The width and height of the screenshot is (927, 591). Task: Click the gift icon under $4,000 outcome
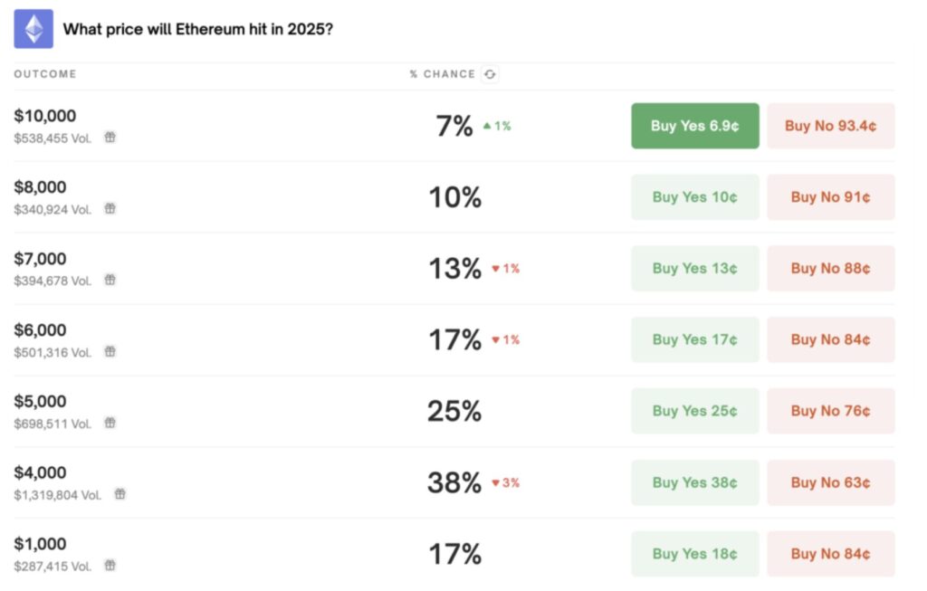coord(120,494)
